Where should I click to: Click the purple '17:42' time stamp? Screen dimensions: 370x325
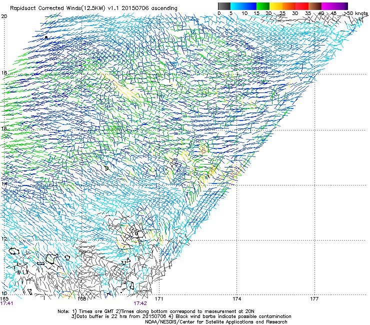[140, 303]
